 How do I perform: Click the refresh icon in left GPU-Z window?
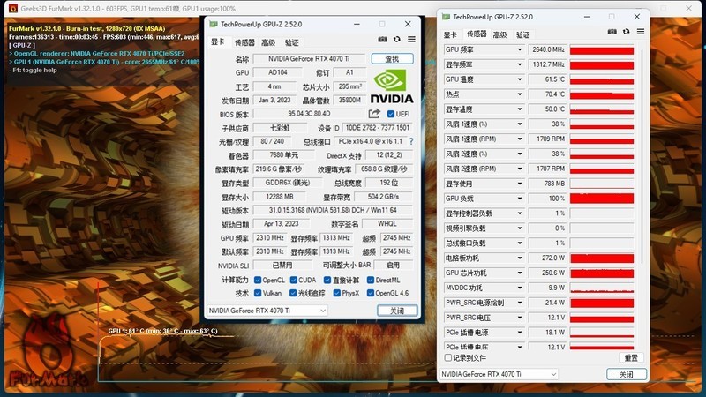coord(396,40)
